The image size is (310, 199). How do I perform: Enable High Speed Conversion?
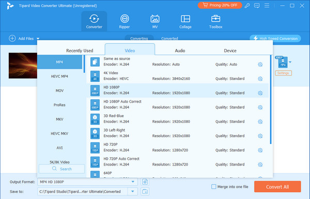[275, 38]
